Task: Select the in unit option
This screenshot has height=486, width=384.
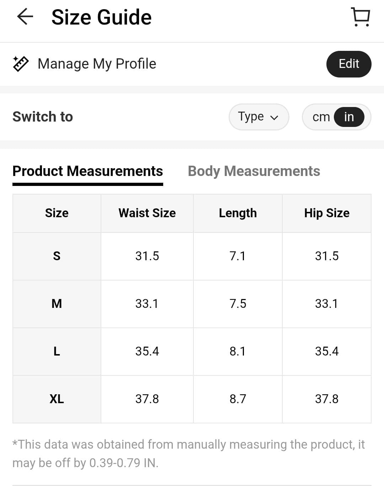Action: click(x=349, y=117)
